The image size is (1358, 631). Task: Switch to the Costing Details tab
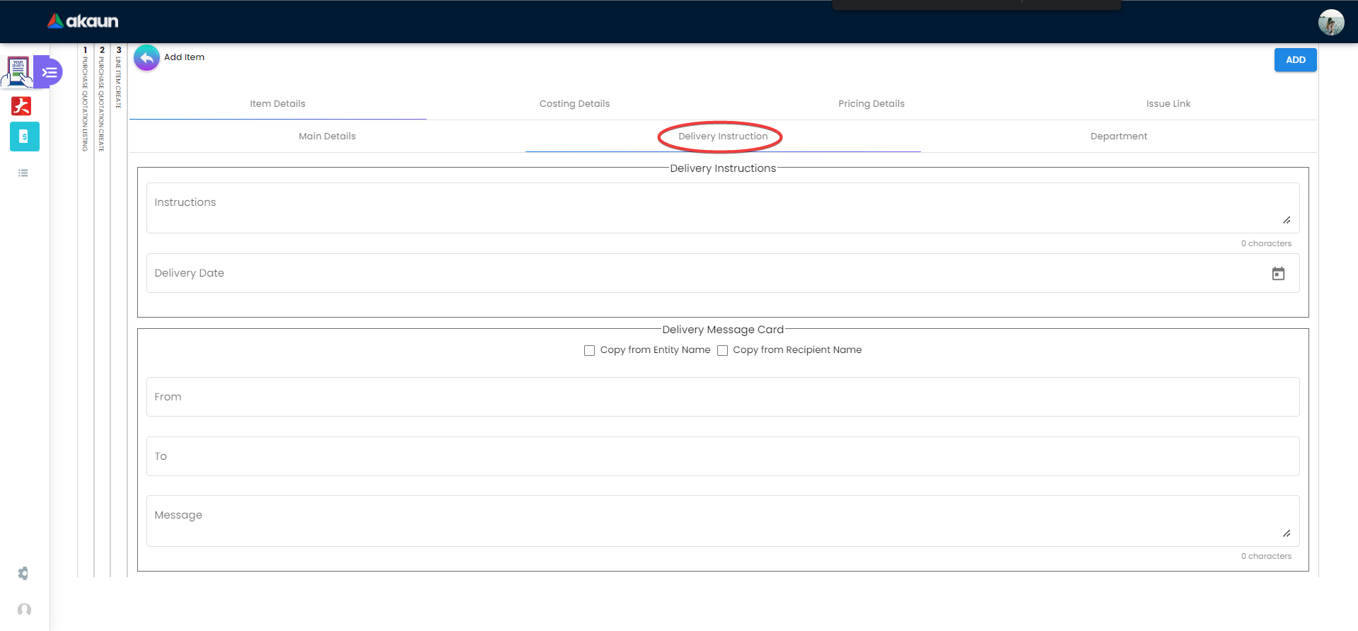click(x=574, y=104)
